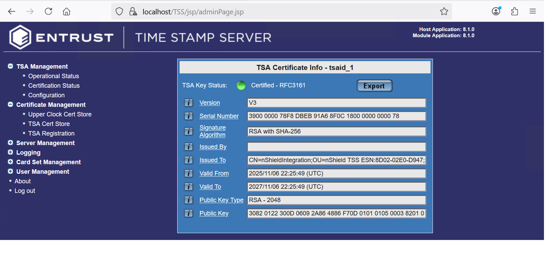Open Operational Status in the sidebar

pyautogui.click(x=54, y=76)
